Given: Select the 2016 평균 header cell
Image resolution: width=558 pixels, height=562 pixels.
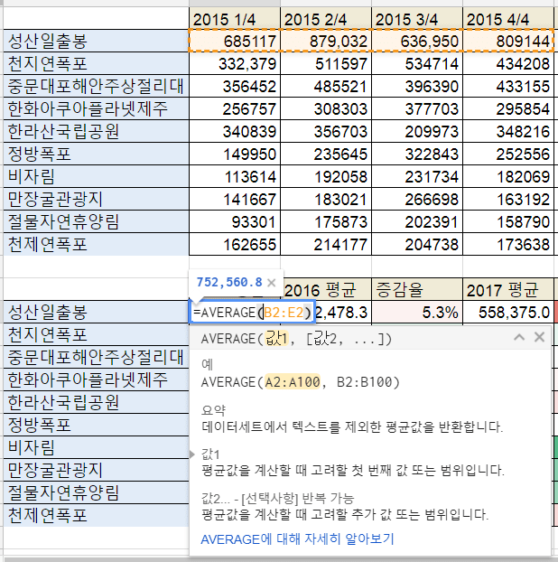Looking at the screenshot, I should point(326,290).
